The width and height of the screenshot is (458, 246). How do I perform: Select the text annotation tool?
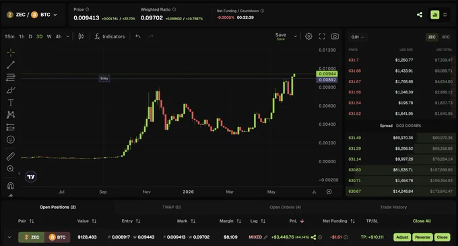point(11,102)
